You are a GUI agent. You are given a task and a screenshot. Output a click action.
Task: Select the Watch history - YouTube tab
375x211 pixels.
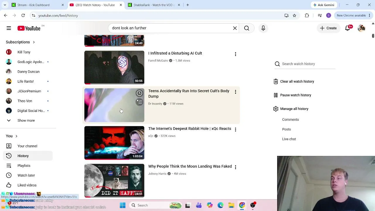pos(95,5)
